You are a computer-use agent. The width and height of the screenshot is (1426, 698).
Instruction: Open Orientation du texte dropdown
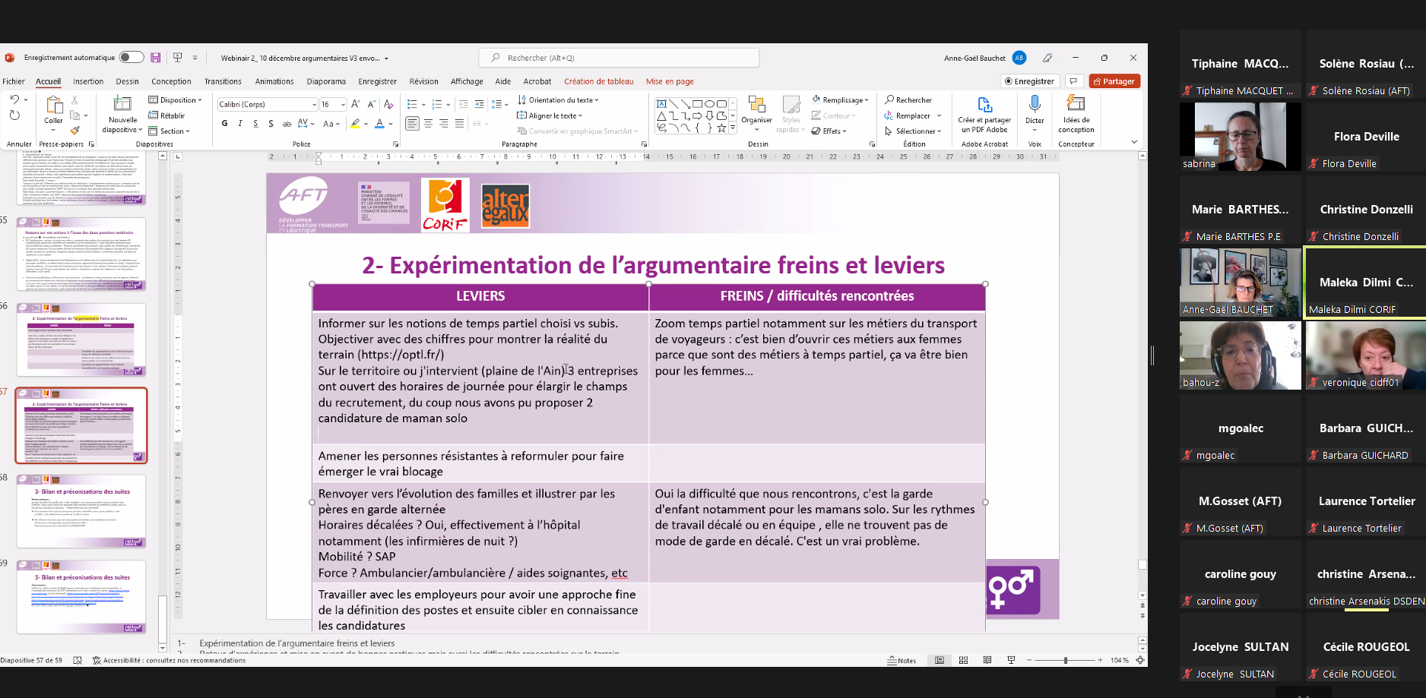[559, 99]
